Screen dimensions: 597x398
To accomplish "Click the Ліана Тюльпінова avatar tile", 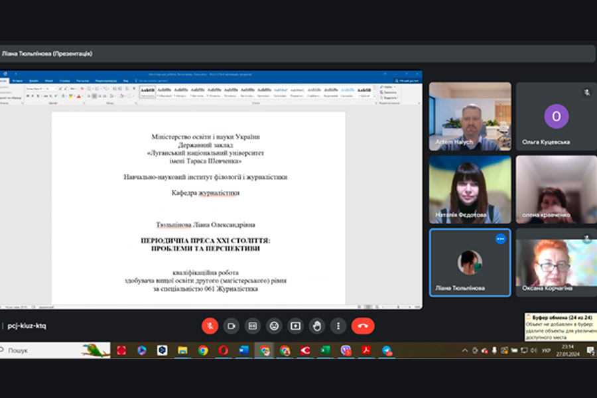I will [470, 263].
